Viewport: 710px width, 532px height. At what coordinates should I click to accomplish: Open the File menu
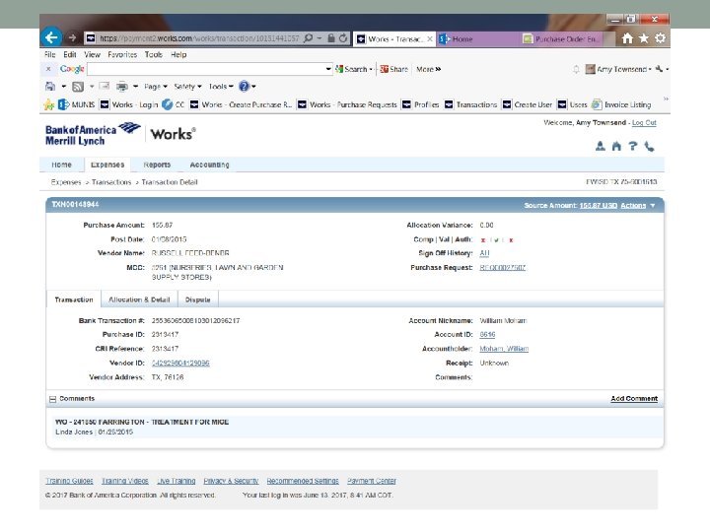click(x=50, y=54)
